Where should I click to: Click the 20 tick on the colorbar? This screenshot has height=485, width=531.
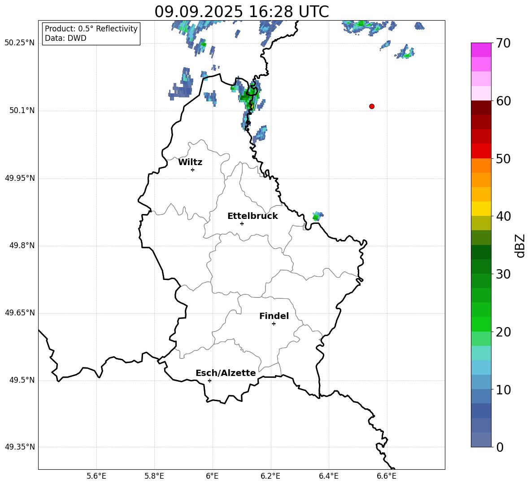click(503, 332)
